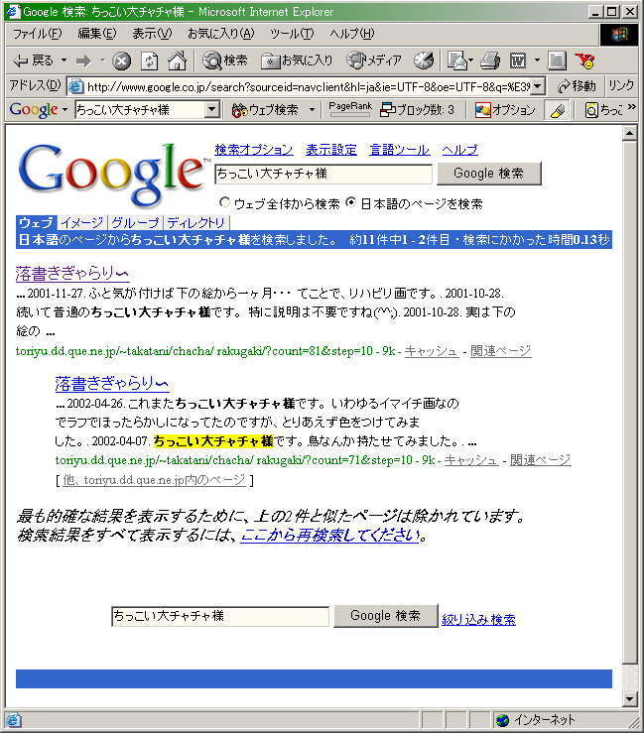Click the Refresh page icon
Viewport: 644px width, 733px height.
150,61
